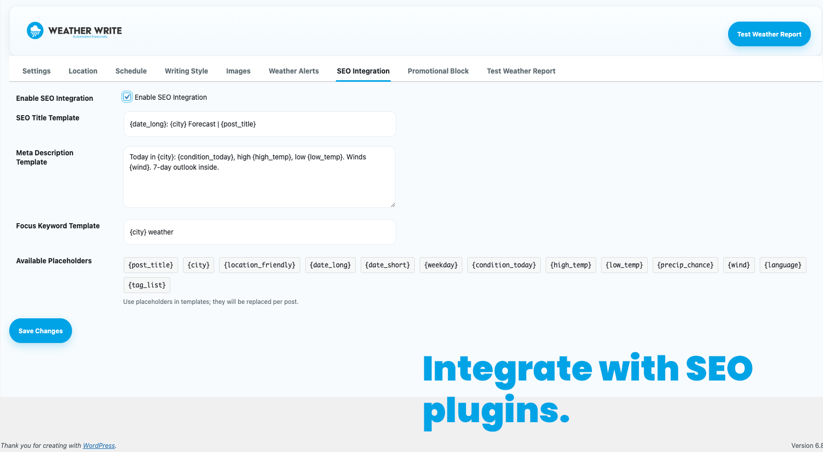Click the {high_temp} placeholder chip
Screen dimensions: 823x452
point(571,265)
